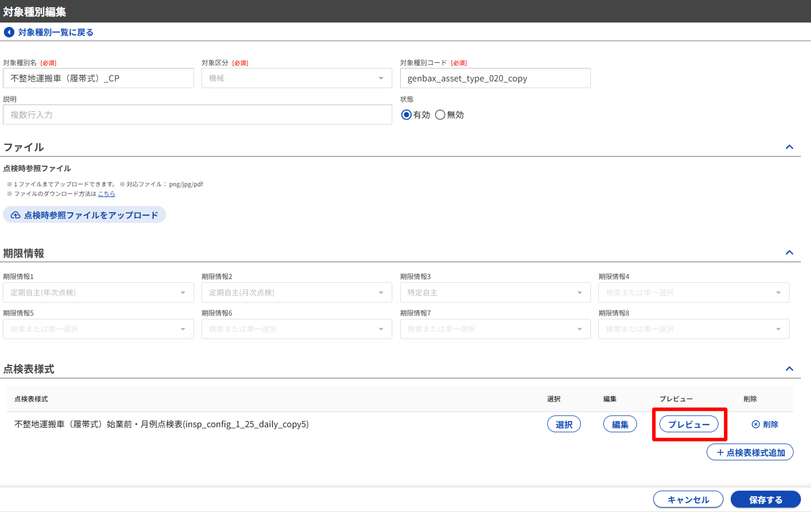Click the キャンセル button

pyautogui.click(x=688, y=500)
